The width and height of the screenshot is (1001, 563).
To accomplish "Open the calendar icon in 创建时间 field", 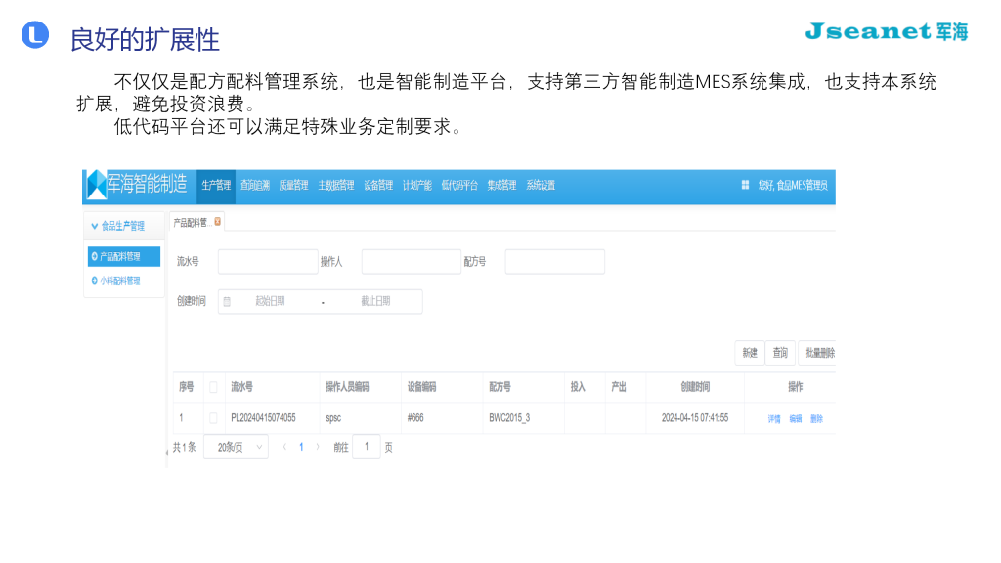I will point(226,301).
